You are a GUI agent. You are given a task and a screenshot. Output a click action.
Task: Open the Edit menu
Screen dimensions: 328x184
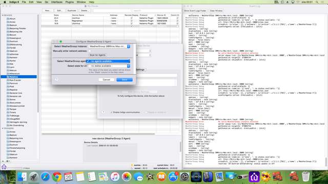click(31, 2)
